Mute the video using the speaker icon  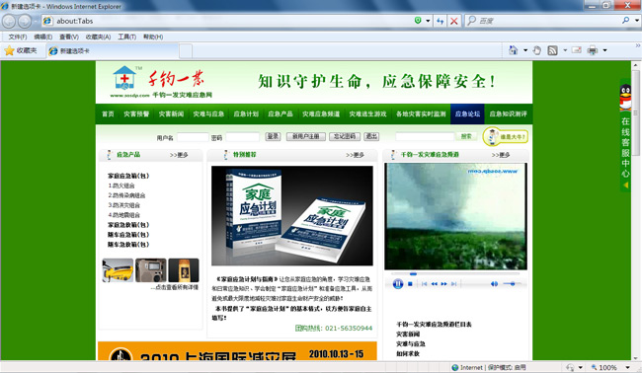click(494, 284)
